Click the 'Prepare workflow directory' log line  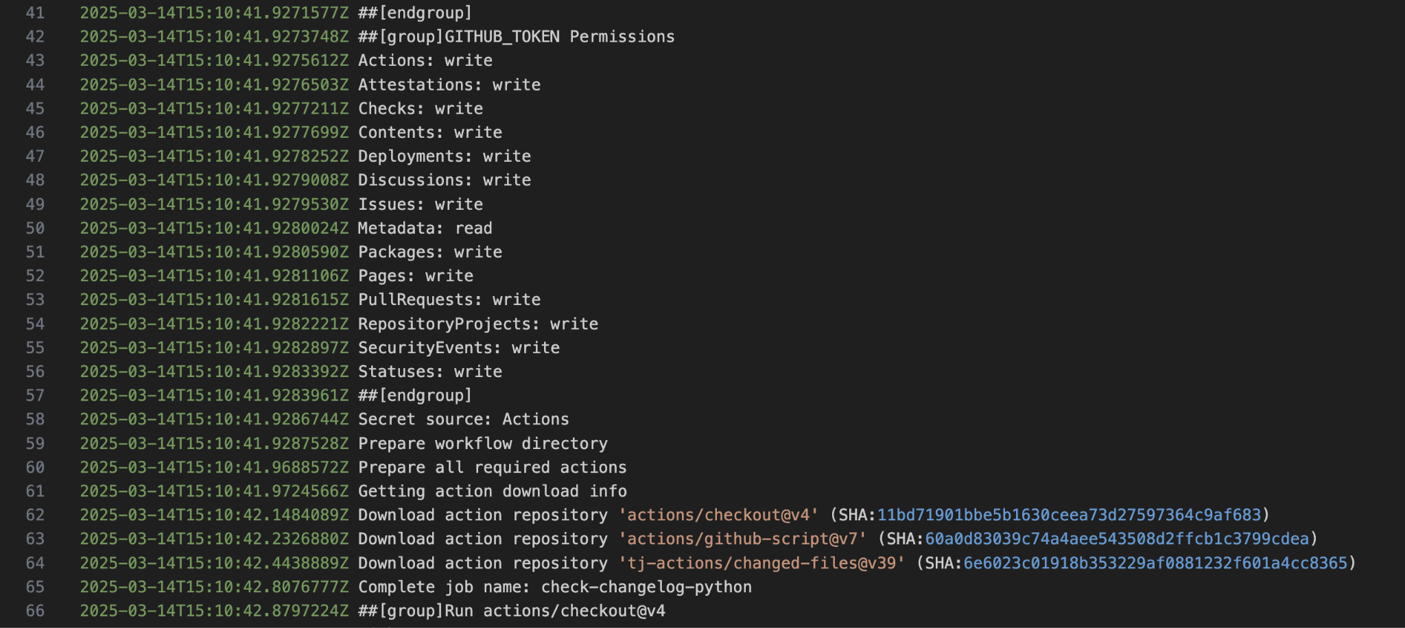coord(482,444)
